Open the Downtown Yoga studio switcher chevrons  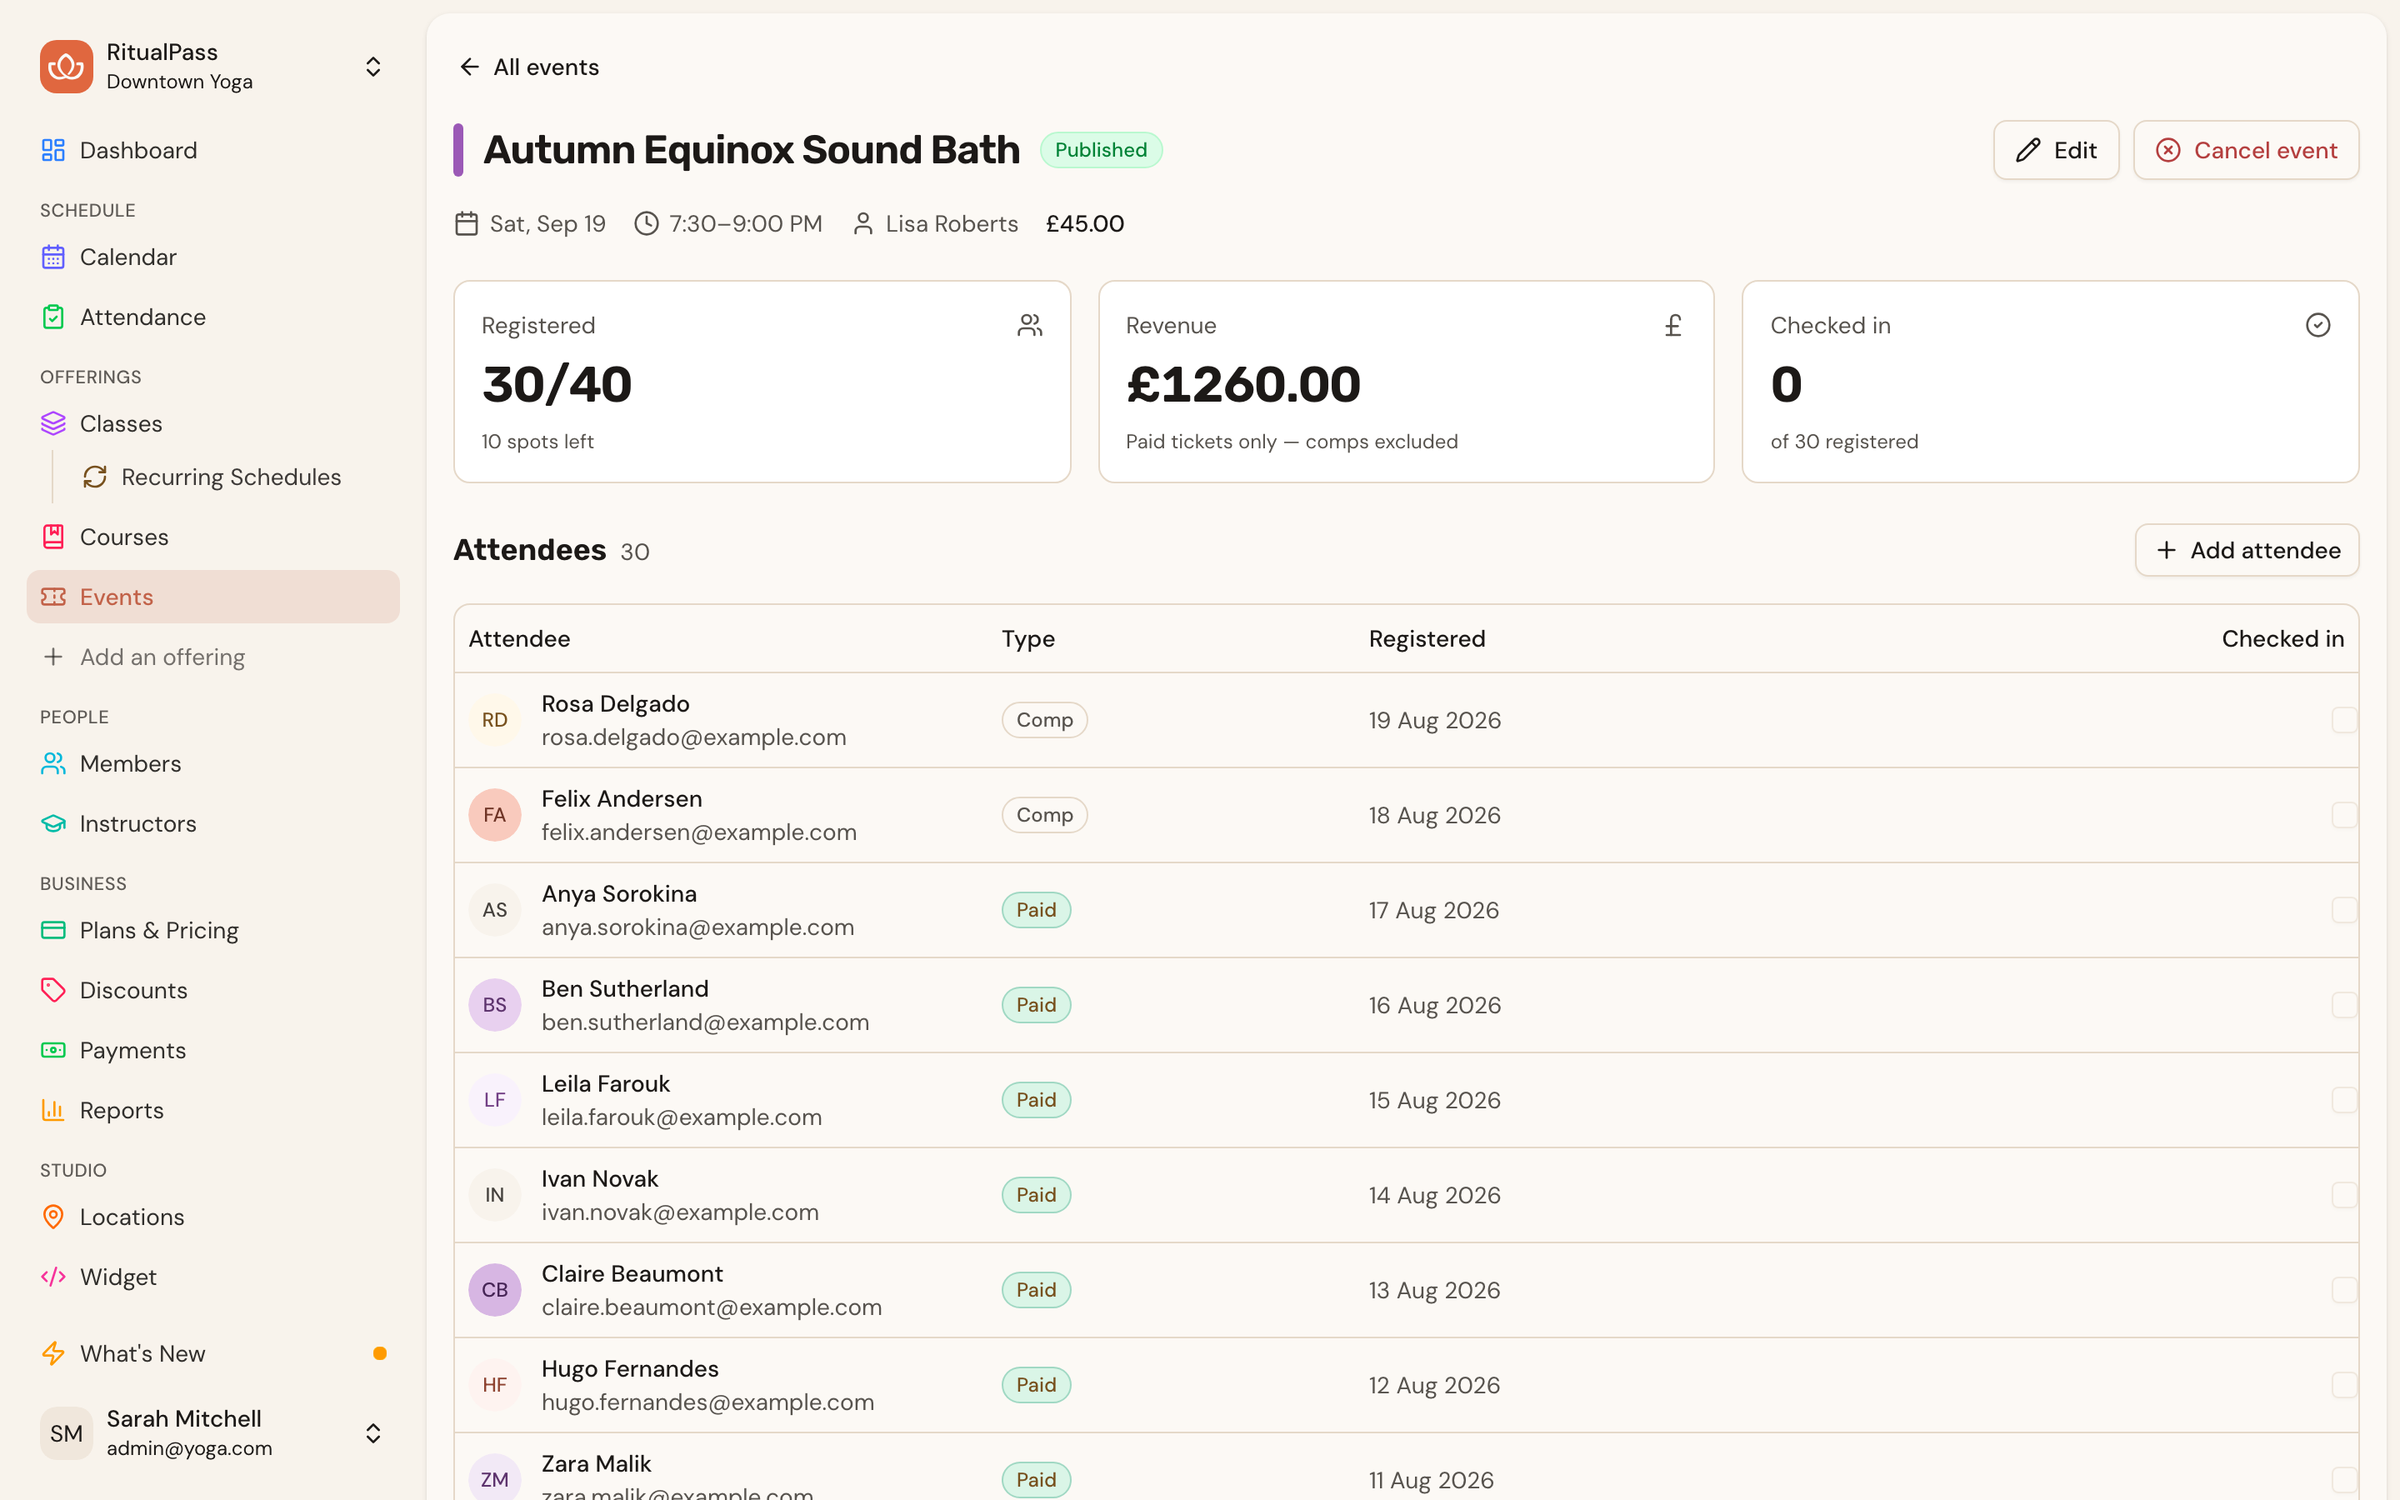[372, 67]
